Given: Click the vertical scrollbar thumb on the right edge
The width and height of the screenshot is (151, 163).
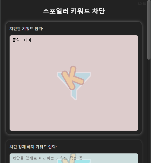Looking at the screenshot, I should (x=149, y=30).
